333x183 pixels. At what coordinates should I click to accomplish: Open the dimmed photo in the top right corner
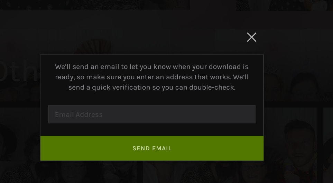click(285, 5)
